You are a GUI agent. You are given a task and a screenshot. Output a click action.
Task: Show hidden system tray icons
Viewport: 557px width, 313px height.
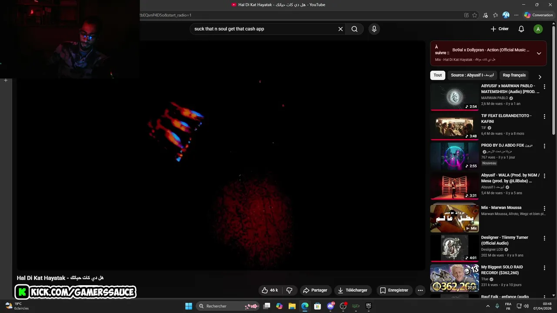click(x=488, y=306)
